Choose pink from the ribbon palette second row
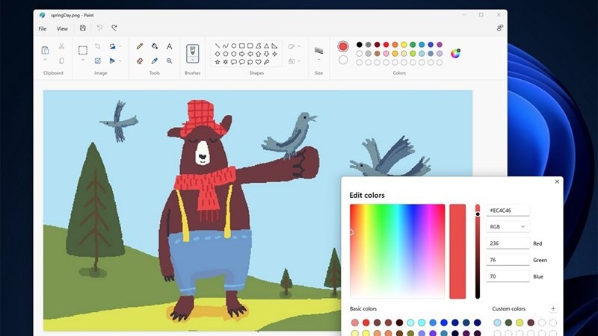The height and width of the screenshot is (336, 598). point(386,53)
